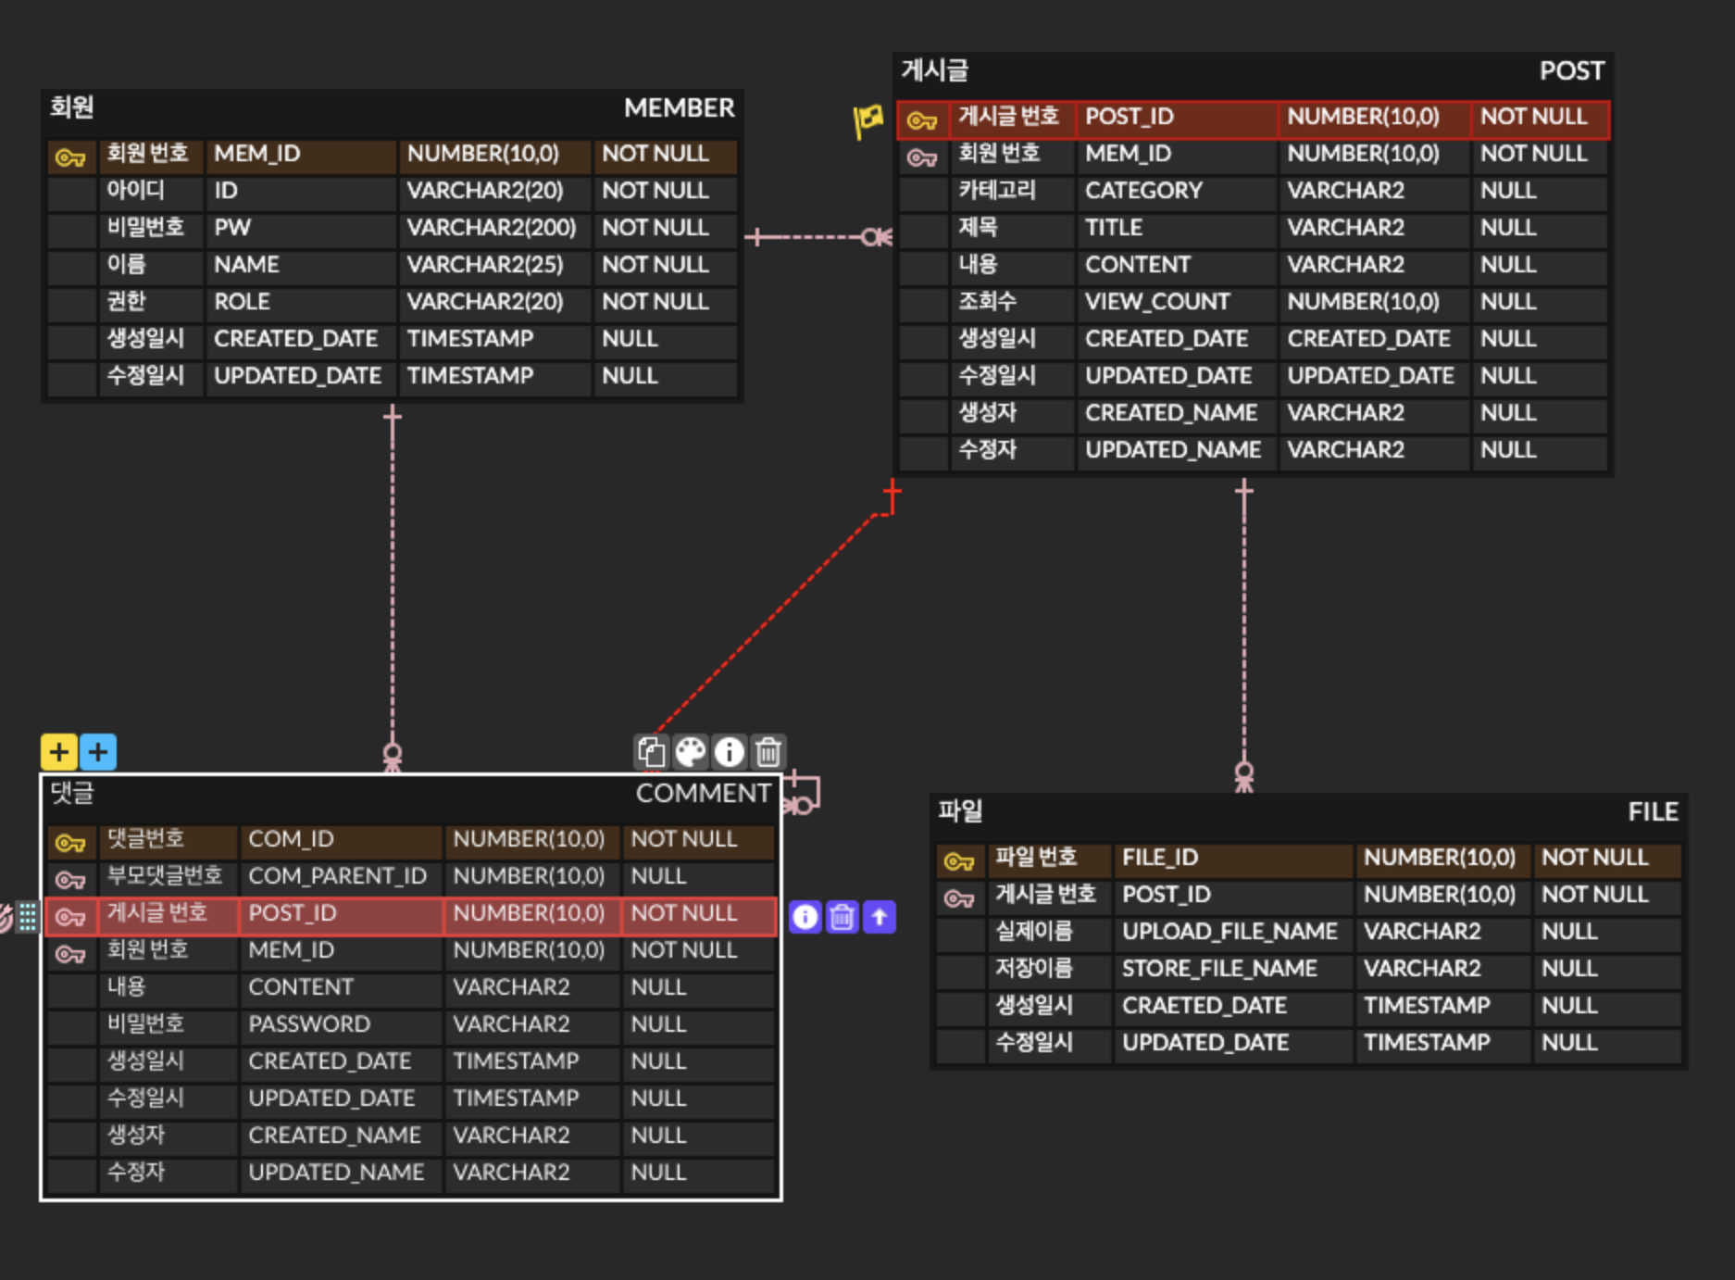
Task: Click the blue add column button above COMMENT table
Action: pyautogui.click(x=98, y=751)
